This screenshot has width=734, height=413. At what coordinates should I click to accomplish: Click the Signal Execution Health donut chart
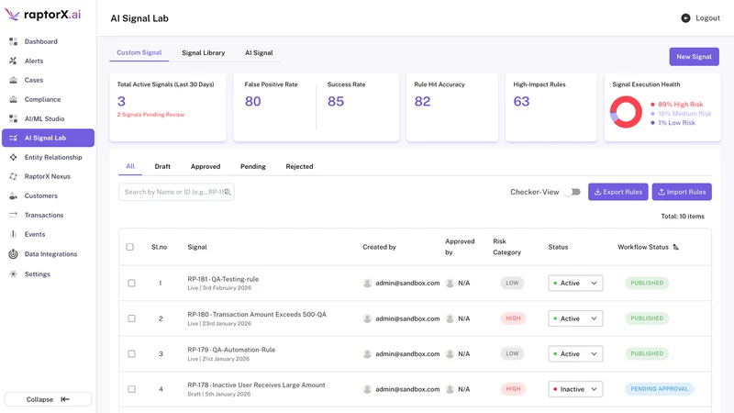tap(626, 112)
